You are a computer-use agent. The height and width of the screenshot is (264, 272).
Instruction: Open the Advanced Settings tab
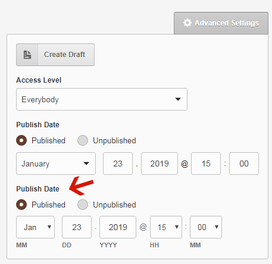tap(221, 23)
